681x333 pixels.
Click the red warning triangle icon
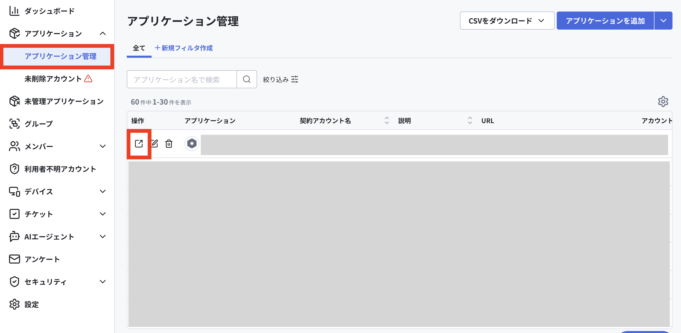point(88,78)
